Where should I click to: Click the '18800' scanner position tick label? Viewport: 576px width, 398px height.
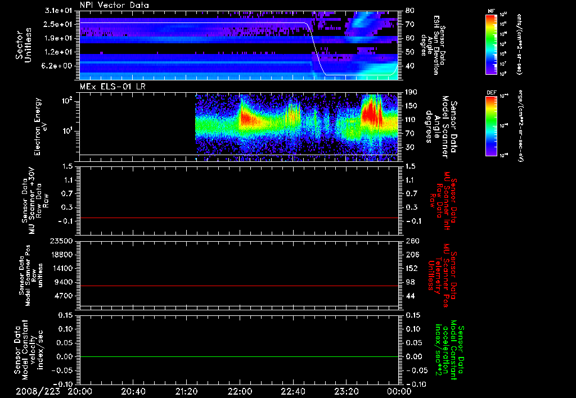point(61,255)
